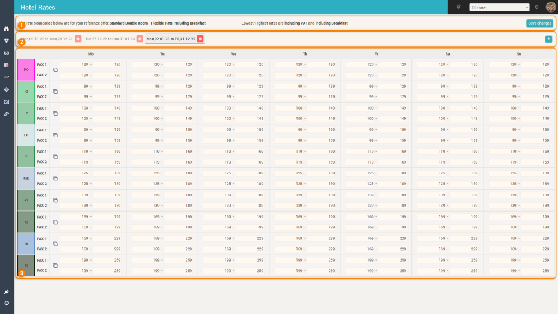Edit ME PAX 1 Saturday lowest rate 125
Viewport: 558px width, 314px height.
[432, 173]
